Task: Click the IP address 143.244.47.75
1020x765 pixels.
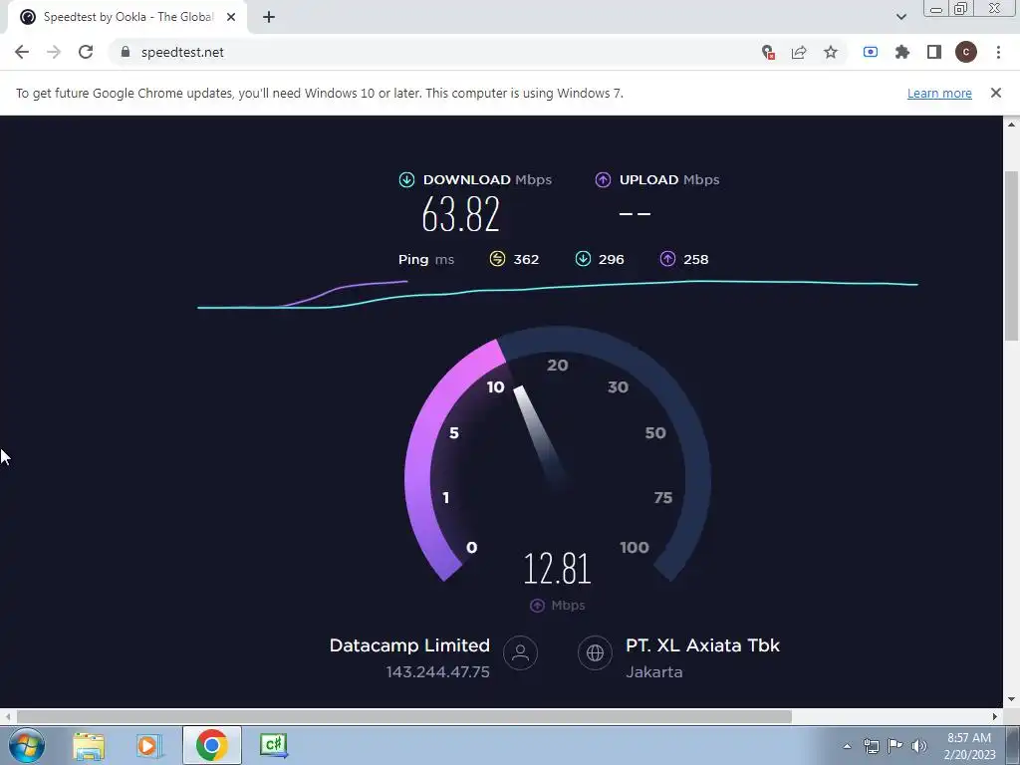Action: point(438,672)
